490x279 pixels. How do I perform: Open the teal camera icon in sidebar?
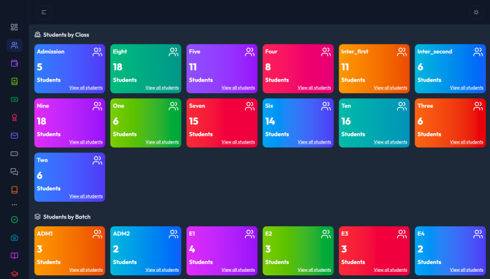pos(14,238)
